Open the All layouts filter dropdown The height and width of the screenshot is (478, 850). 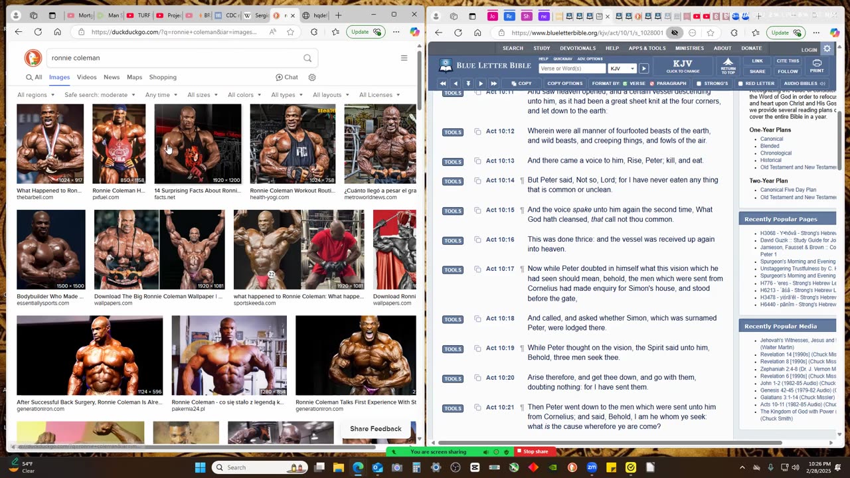pyautogui.click(x=331, y=95)
